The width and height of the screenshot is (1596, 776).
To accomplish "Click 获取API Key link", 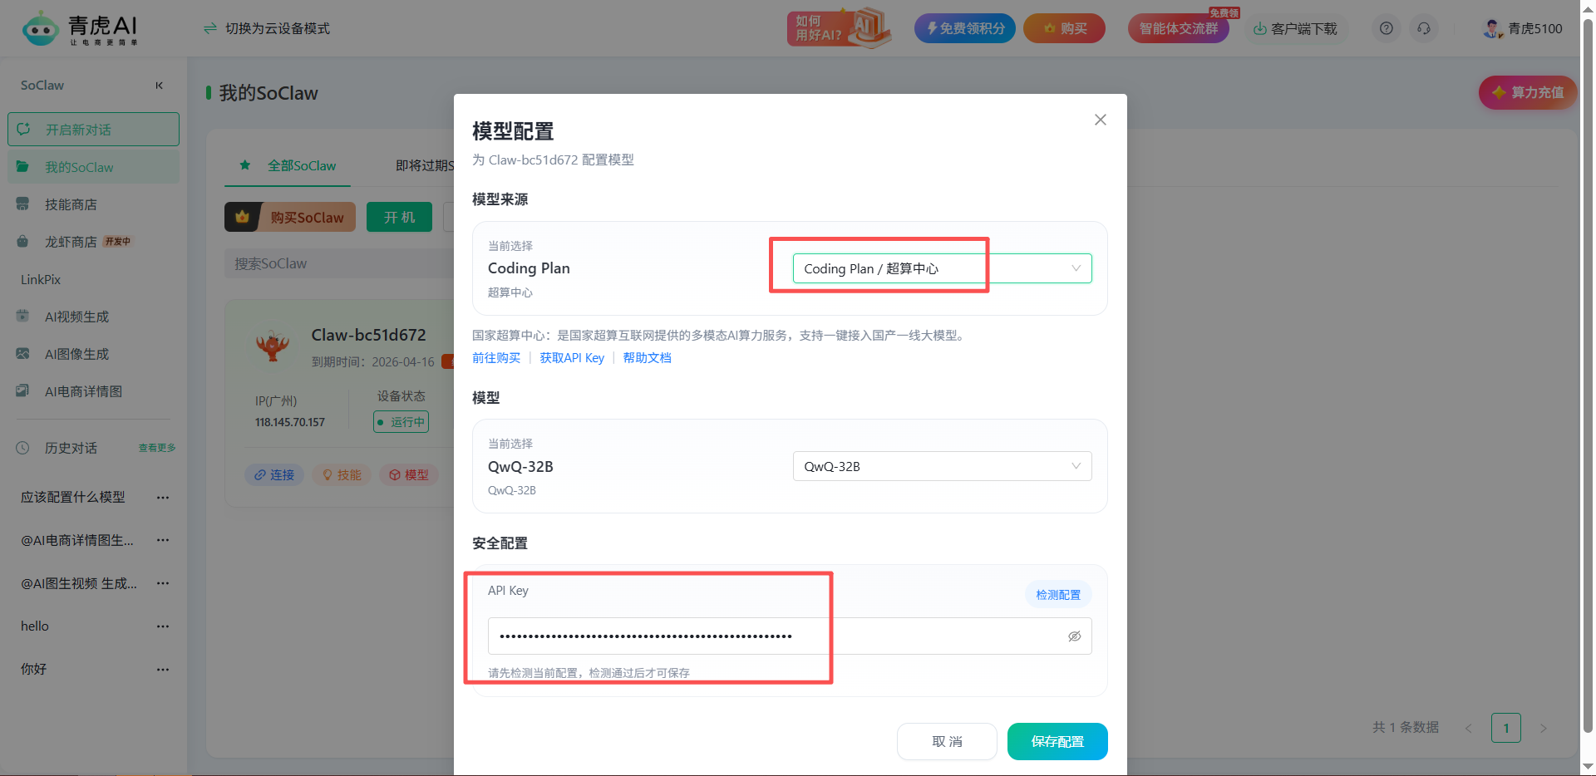I will pyautogui.click(x=572, y=358).
